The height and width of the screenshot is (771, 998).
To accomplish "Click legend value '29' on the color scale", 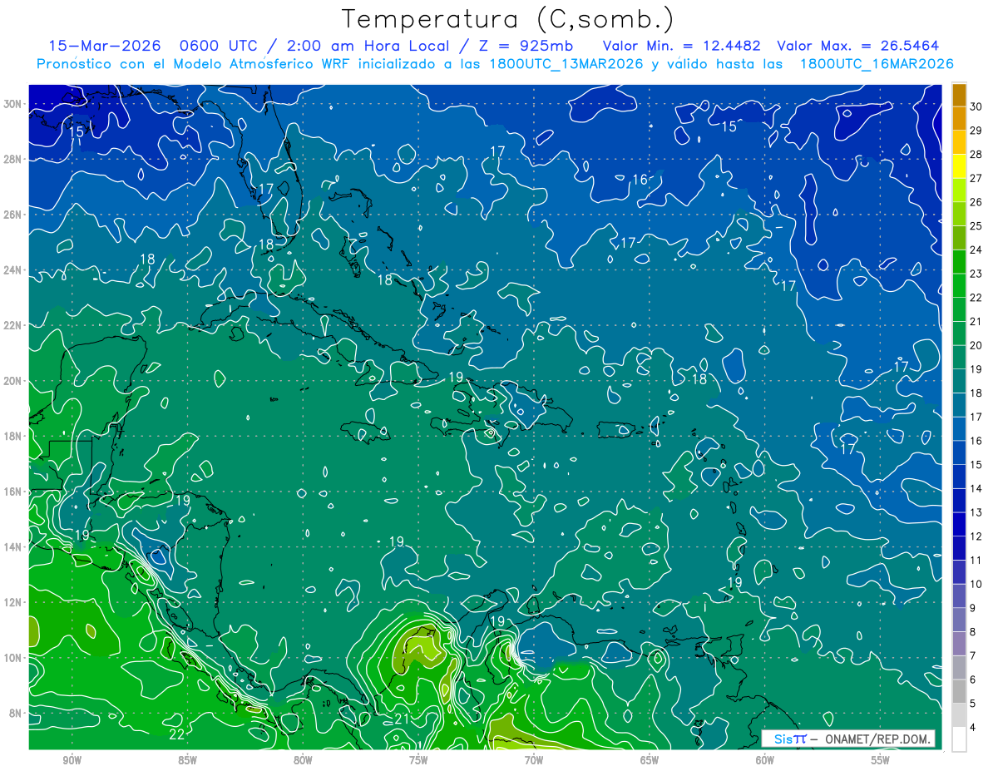I will (976, 130).
